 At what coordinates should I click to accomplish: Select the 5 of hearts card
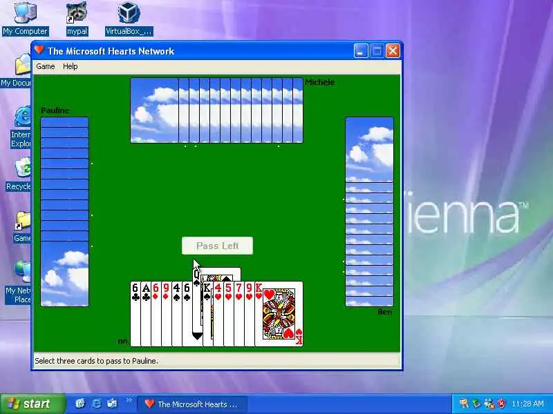coord(229,314)
